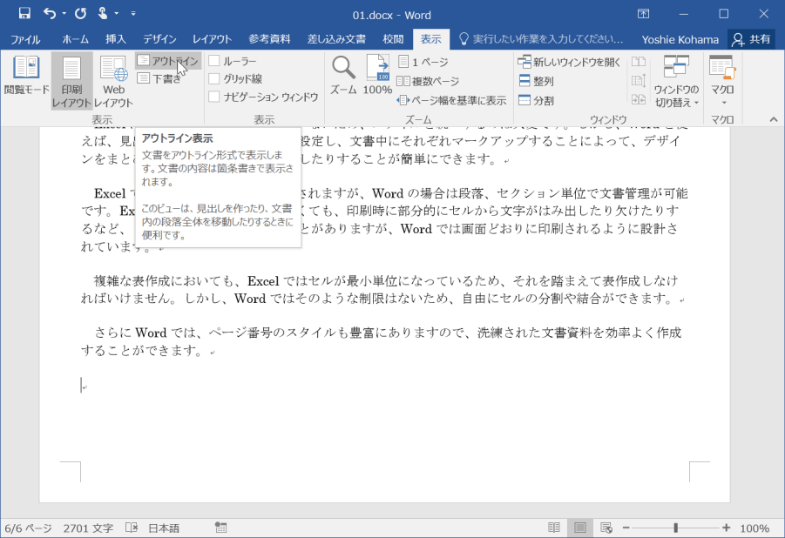Click page count 6/6 ページ
Screen dimensions: 785x538
click(28, 528)
